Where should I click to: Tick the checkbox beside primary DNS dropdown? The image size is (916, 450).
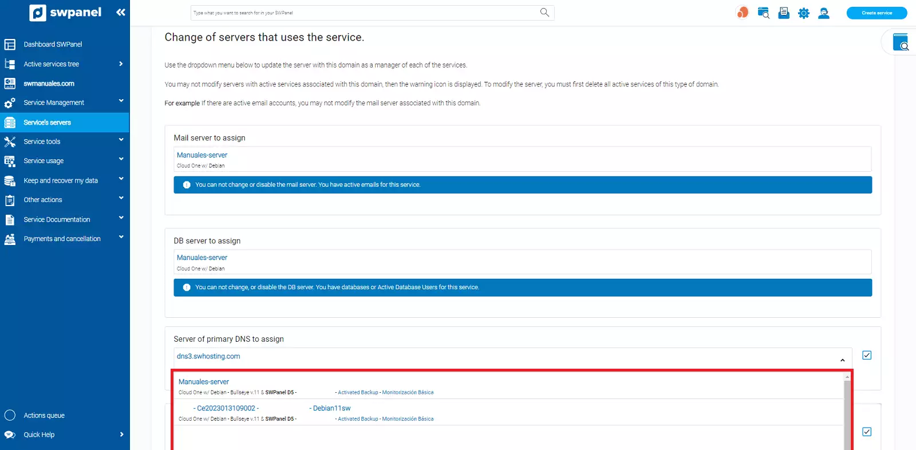[867, 355]
